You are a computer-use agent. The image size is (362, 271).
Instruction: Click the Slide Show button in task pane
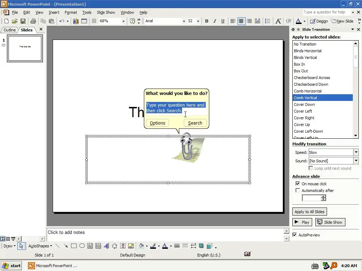tap(330, 222)
